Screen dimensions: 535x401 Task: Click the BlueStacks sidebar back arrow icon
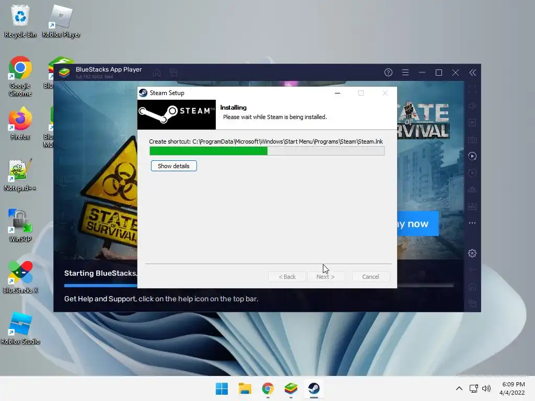point(472,270)
